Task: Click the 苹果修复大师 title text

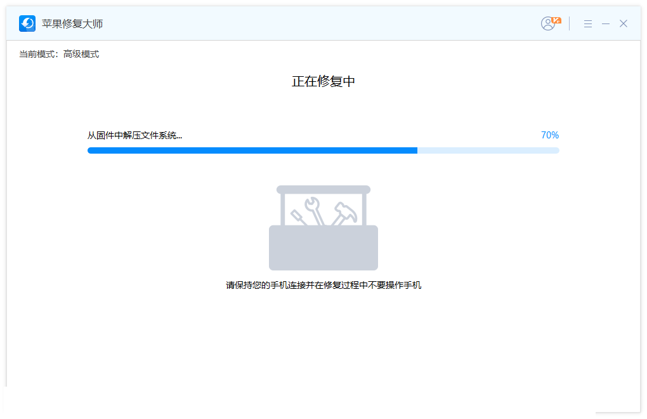Action: (72, 24)
